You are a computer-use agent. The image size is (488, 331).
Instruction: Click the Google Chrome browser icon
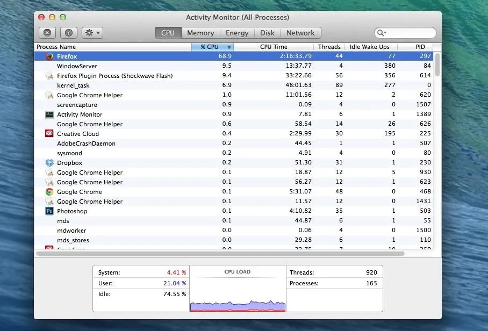(x=49, y=192)
